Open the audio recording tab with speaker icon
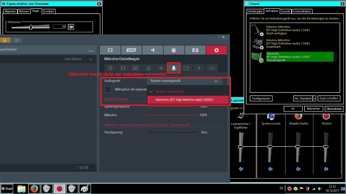Screen dimensions: 346x194 click(x=152, y=50)
